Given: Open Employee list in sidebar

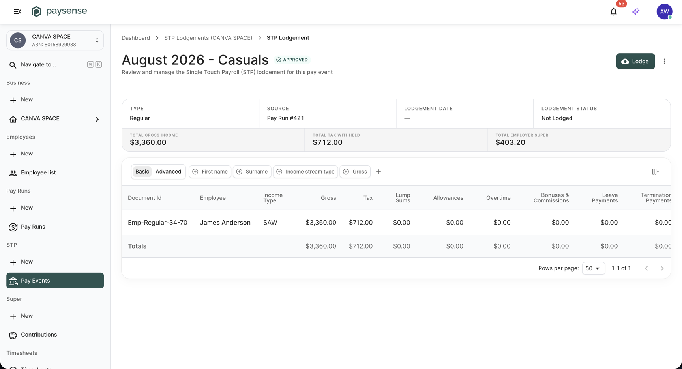Looking at the screenshot, I should 55,173.
